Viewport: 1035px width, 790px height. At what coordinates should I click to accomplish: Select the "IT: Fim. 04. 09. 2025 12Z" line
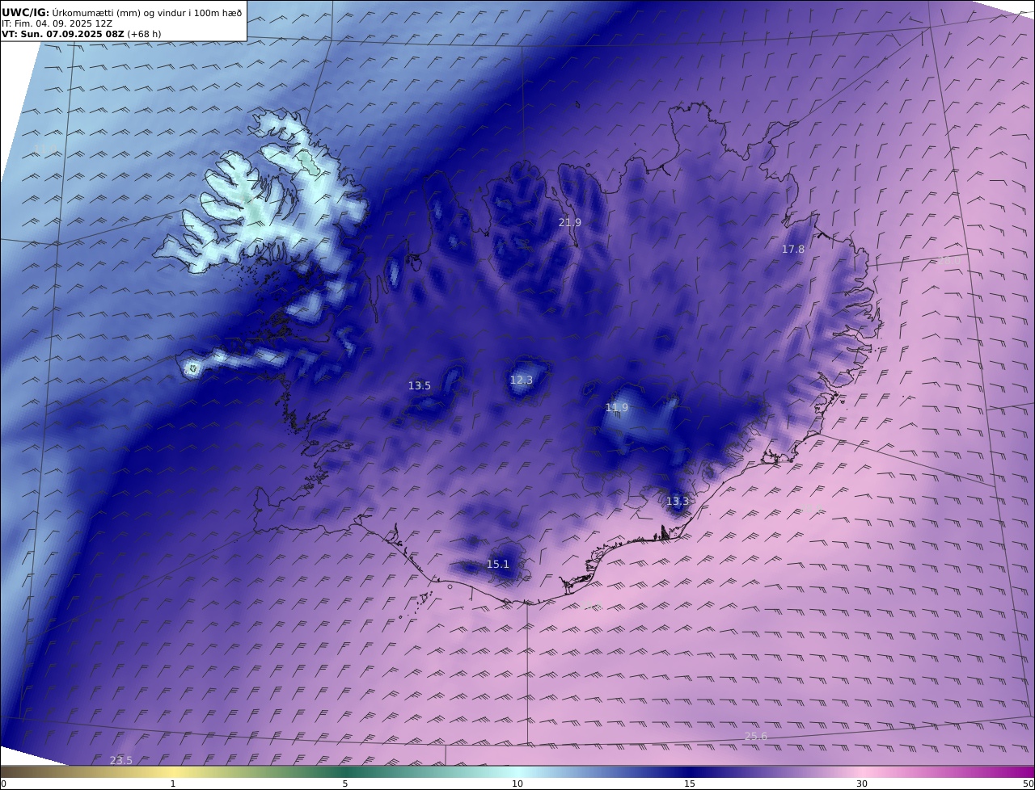(57, 23)
